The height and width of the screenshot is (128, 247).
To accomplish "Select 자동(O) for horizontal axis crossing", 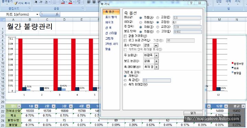I will [x=125, y=76].
